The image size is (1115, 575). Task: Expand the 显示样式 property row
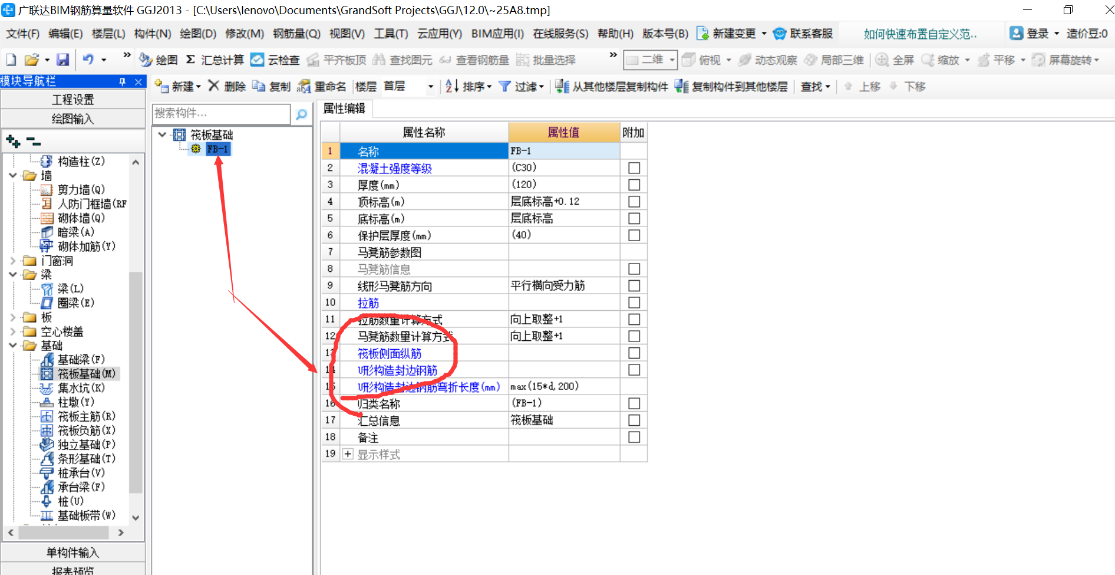(x=348, y=454)
